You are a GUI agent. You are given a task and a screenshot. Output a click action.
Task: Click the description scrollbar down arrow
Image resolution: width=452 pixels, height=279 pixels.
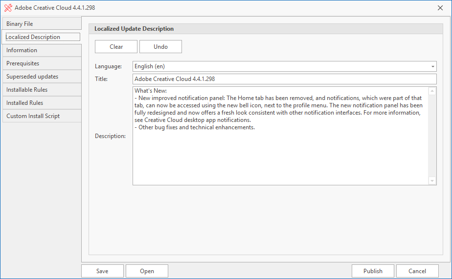point(432,181)
